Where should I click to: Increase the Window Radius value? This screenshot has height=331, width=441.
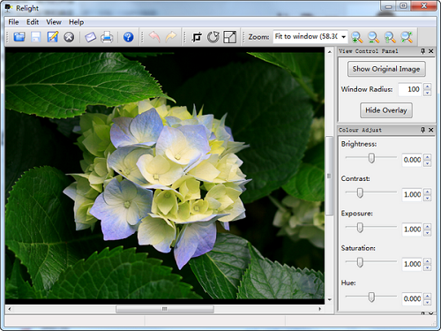click(428, 87)
